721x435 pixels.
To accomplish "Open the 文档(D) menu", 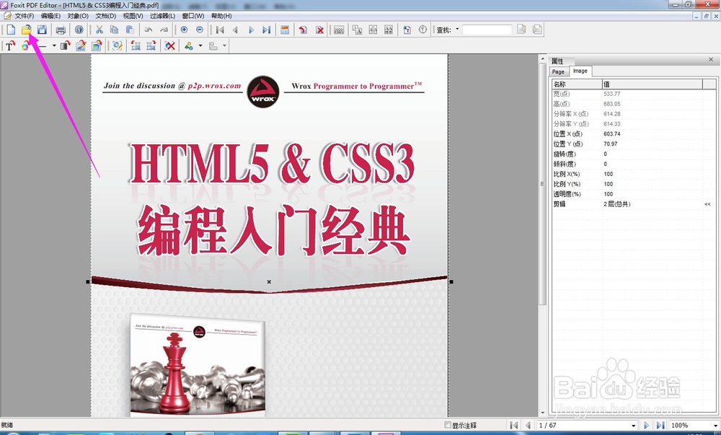I will click(106, 16).
